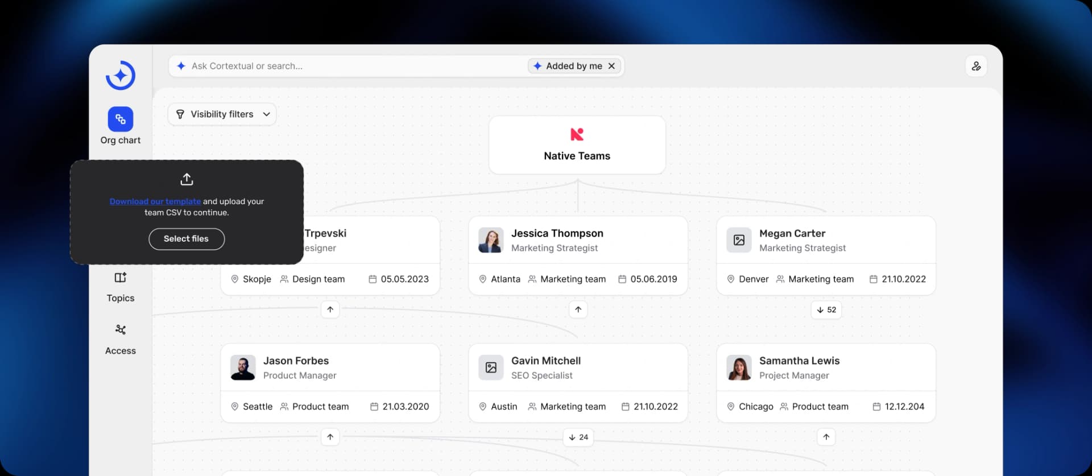Click the calendar icon beside 12.12.204
This screenshot has height=476, width=1092.
coord(876,407)
